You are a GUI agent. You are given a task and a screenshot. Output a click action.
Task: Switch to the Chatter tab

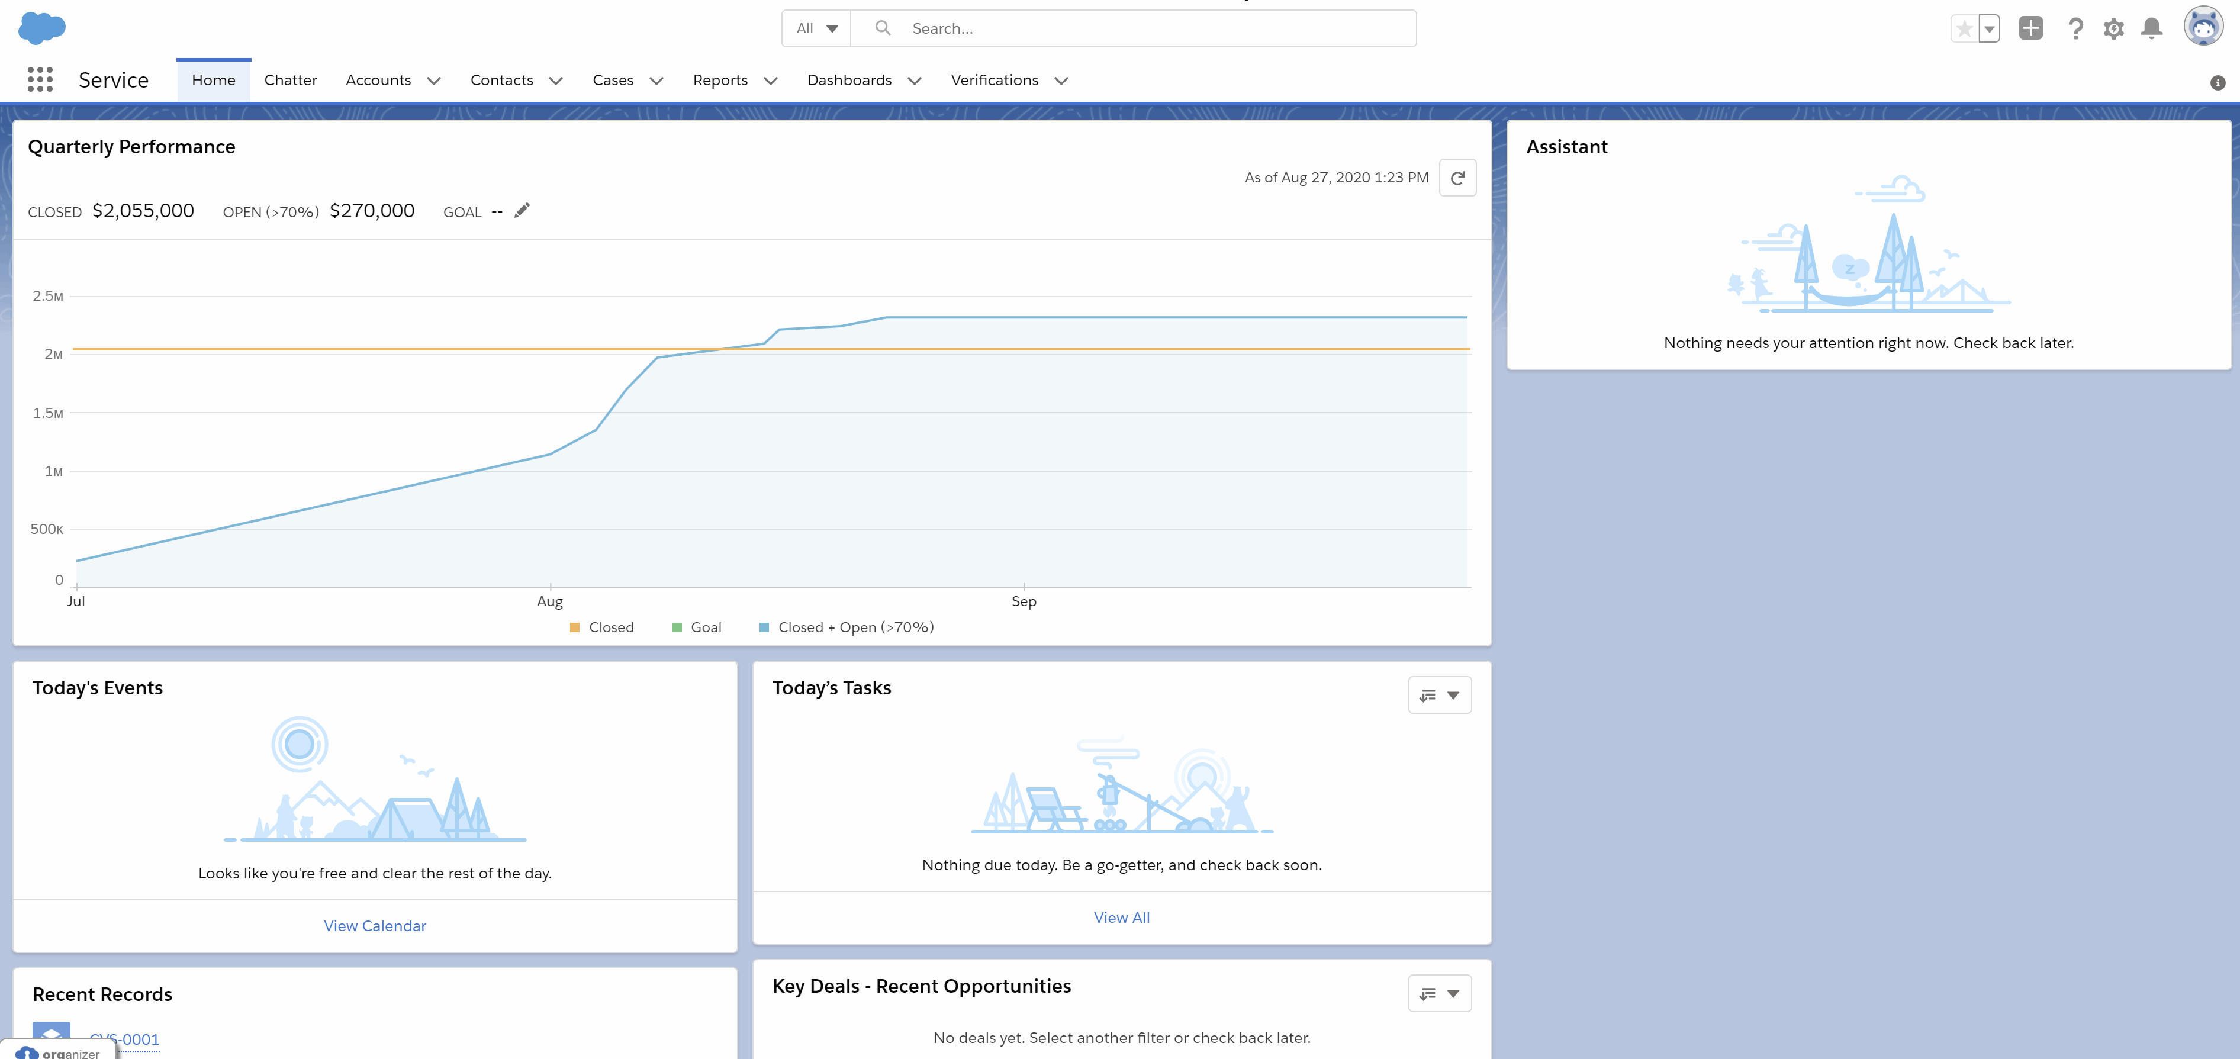point(291,80)
